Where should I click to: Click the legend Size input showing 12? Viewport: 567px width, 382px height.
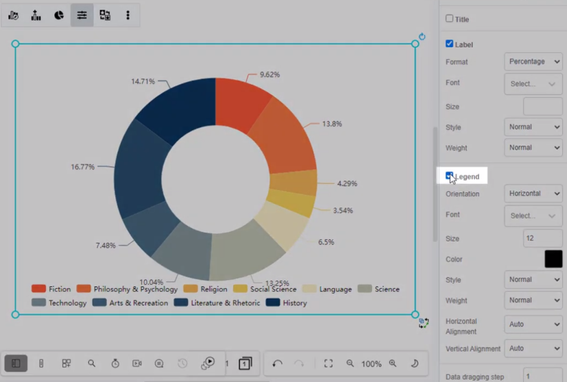[x=542, y=237]
